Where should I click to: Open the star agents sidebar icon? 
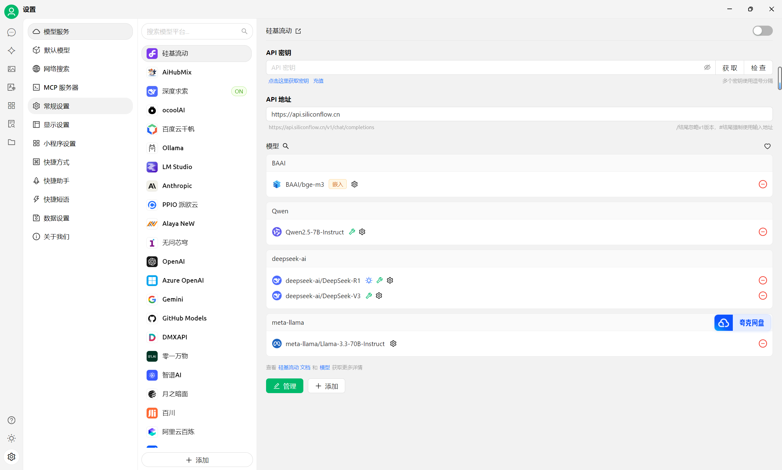pyautogui.click(x=11, y=51)
